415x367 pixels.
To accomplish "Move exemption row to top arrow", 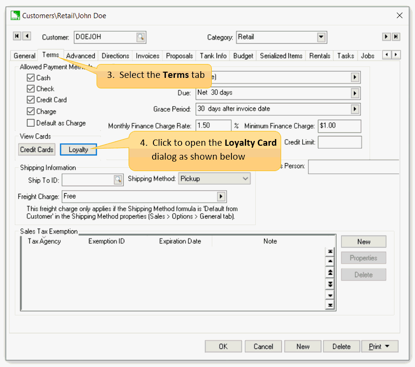I will point(330,251).
